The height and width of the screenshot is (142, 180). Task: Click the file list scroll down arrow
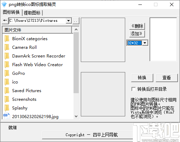(76, 116)
